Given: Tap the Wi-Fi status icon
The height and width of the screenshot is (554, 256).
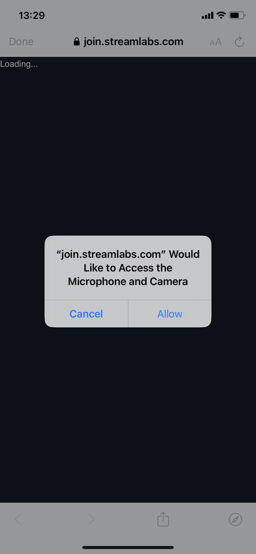Looking at the screenshot, I should pyautogui.click(x=221, y=15).
